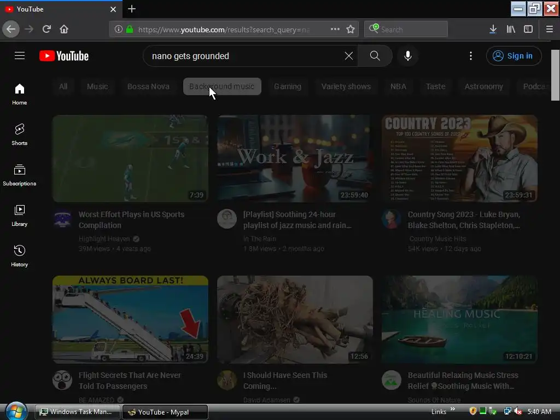Close the YouTube tab

tap(113, 9)
